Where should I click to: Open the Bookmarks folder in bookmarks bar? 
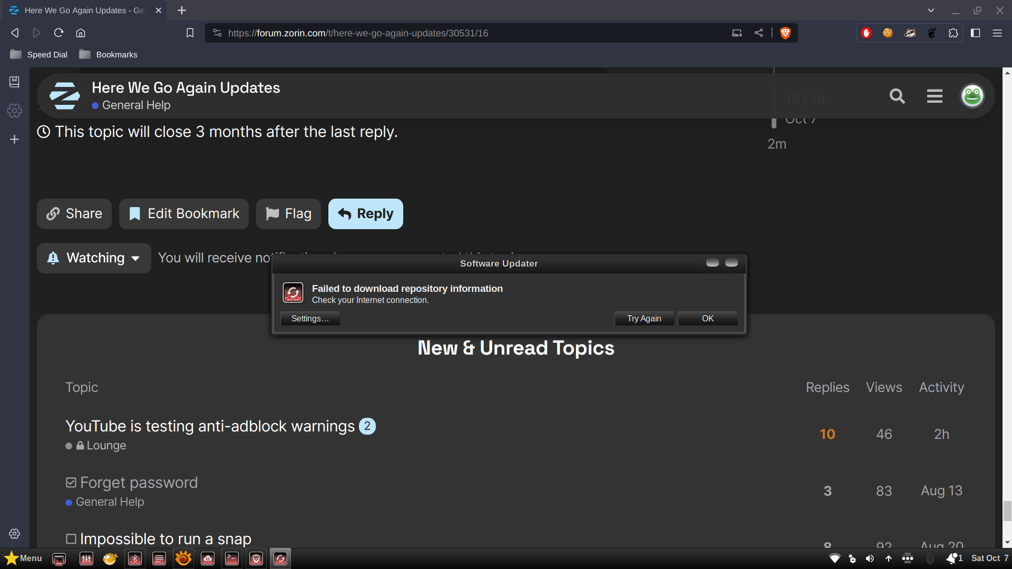tap(109, 54)
